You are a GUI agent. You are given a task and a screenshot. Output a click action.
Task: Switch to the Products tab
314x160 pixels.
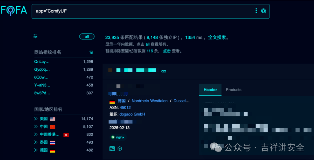[234, 90]
